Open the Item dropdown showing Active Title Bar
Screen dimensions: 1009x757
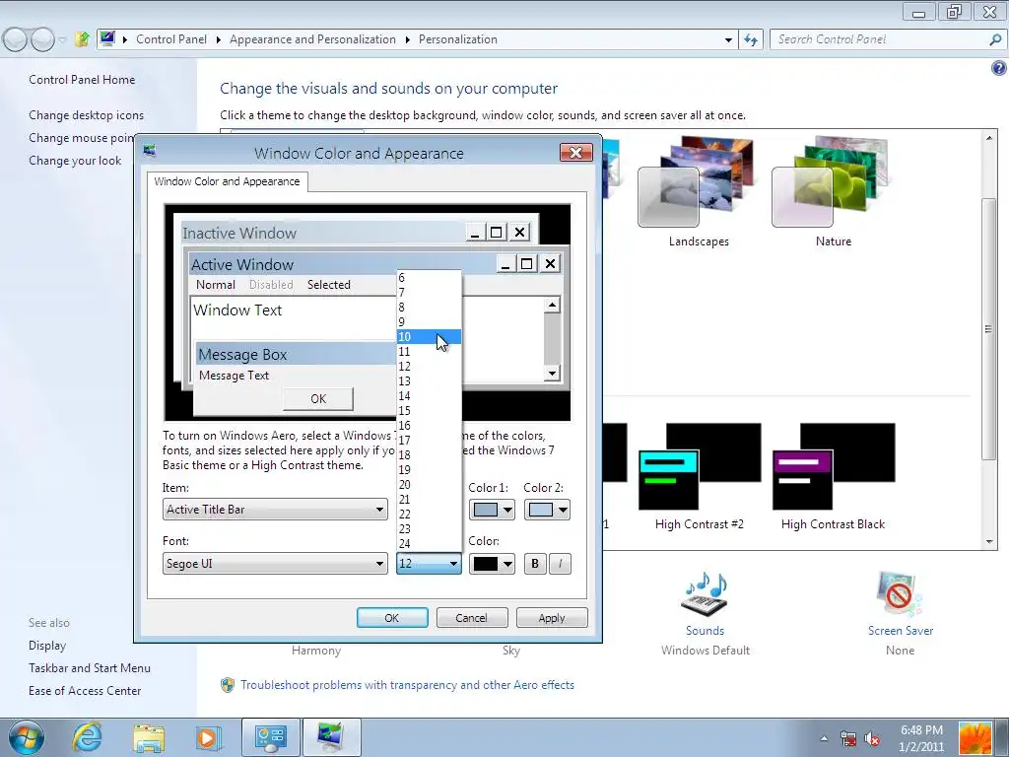pos(275,510)
